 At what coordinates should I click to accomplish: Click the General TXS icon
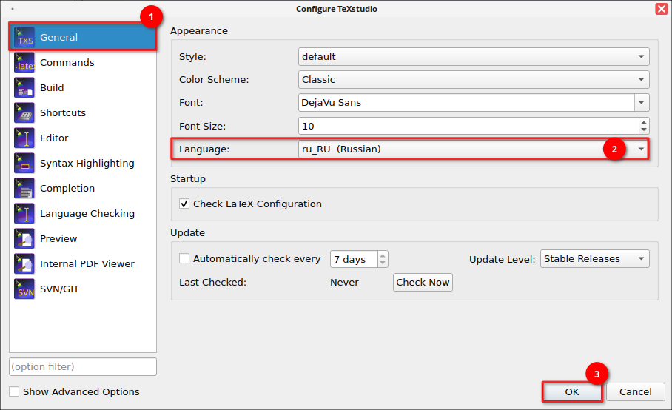(x=24, y=37)
